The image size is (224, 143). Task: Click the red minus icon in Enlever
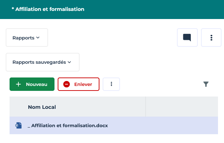(x=67, y=84)
